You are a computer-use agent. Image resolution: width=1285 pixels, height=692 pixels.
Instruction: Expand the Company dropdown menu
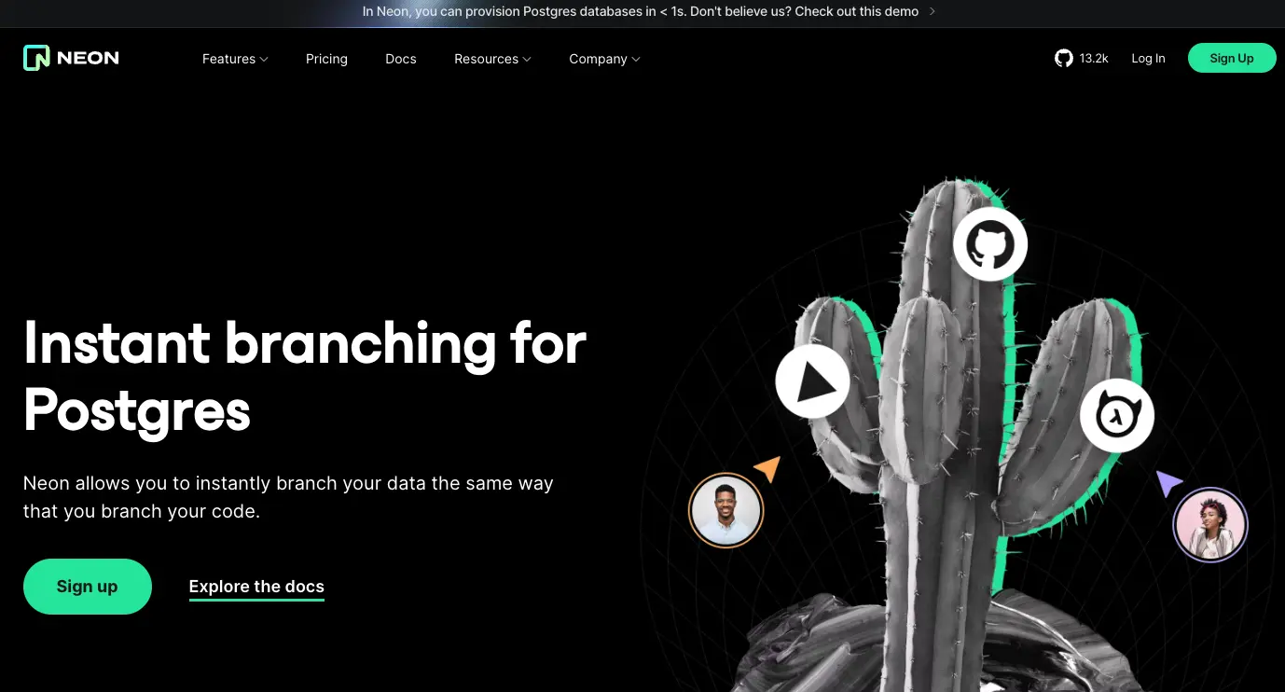click(604, 59)
